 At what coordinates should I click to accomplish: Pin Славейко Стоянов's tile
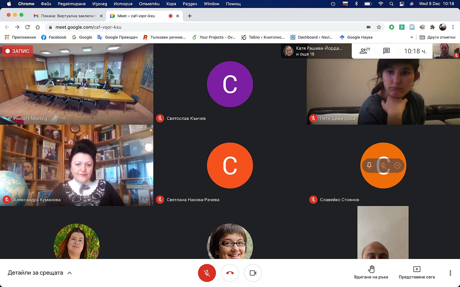click(369, 165)
